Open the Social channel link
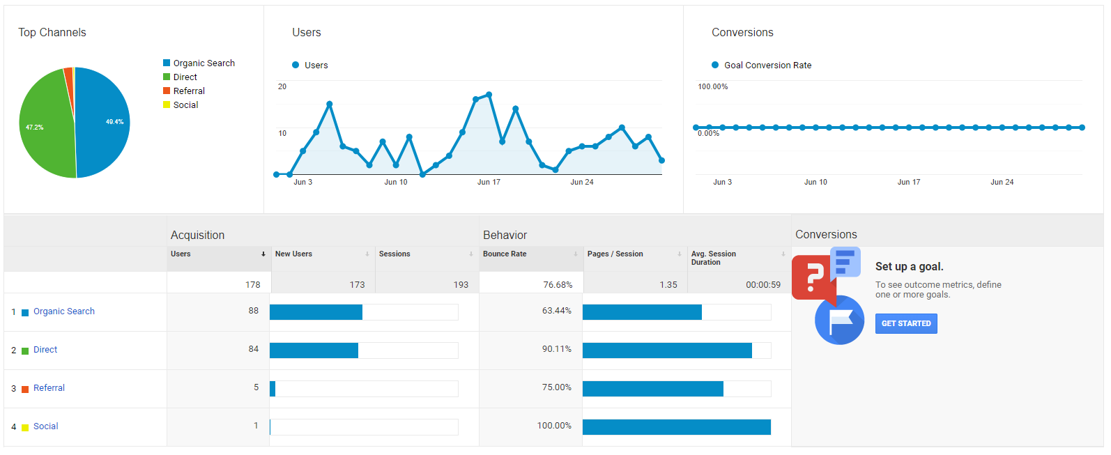This screenshot has height=455, width=1111. [46, 426]
